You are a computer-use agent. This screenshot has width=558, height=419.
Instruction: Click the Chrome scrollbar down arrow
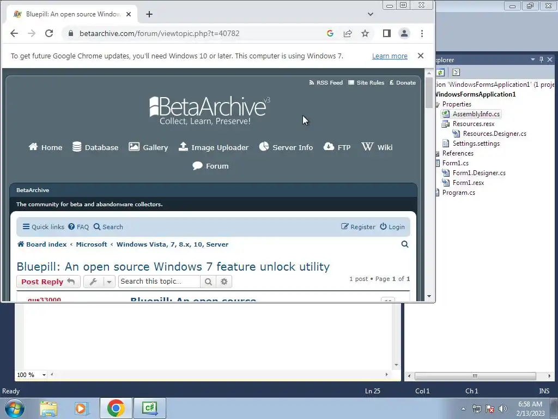click(x=429, y=296)
